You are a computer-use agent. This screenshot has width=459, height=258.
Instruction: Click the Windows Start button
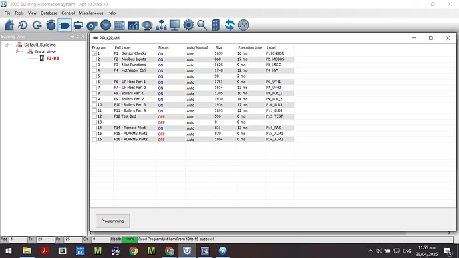tap(9, 251)
